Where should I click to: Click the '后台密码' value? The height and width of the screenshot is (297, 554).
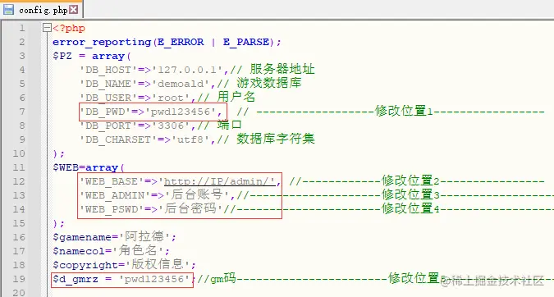190,208
